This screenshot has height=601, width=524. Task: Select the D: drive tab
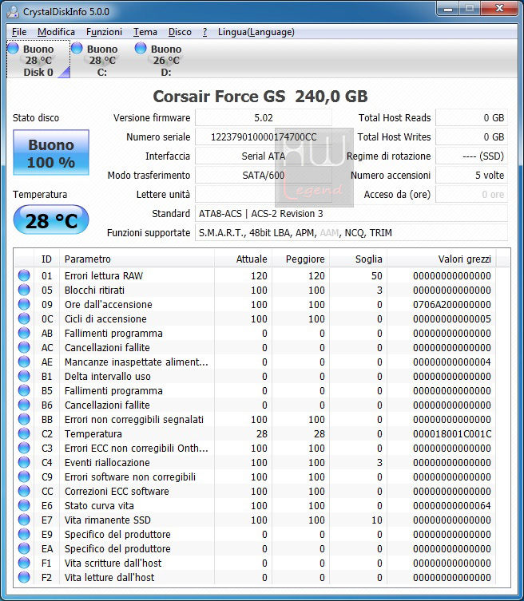click(x=165, y=60)
